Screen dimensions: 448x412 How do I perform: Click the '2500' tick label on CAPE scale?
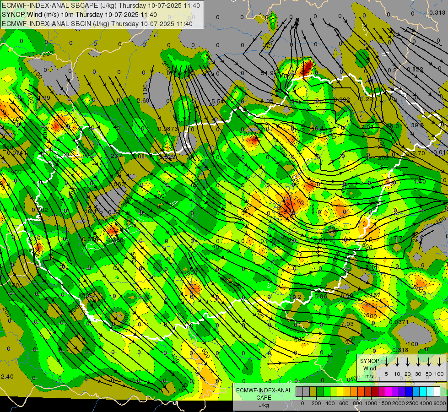coord(412,403)
